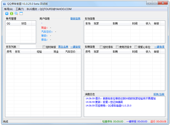Tick the 停爱心车位 checkbox

point(136,47)
